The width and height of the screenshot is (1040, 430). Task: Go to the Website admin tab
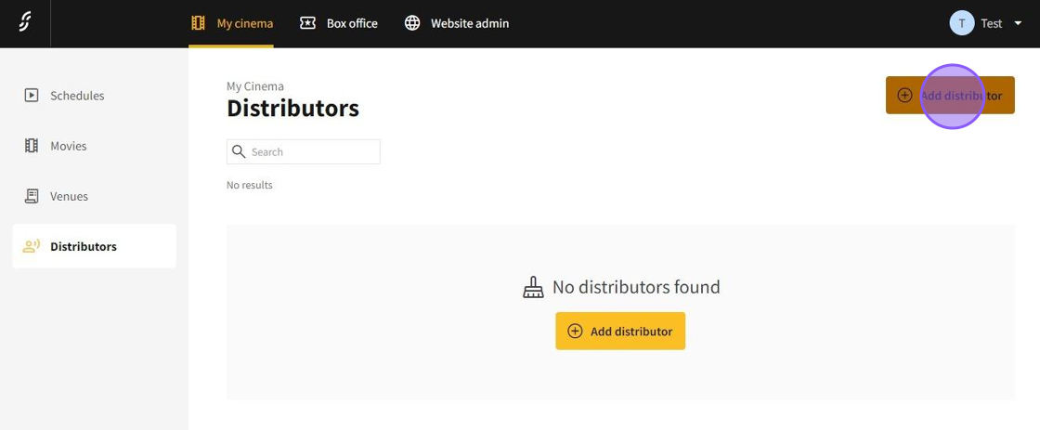469,23
